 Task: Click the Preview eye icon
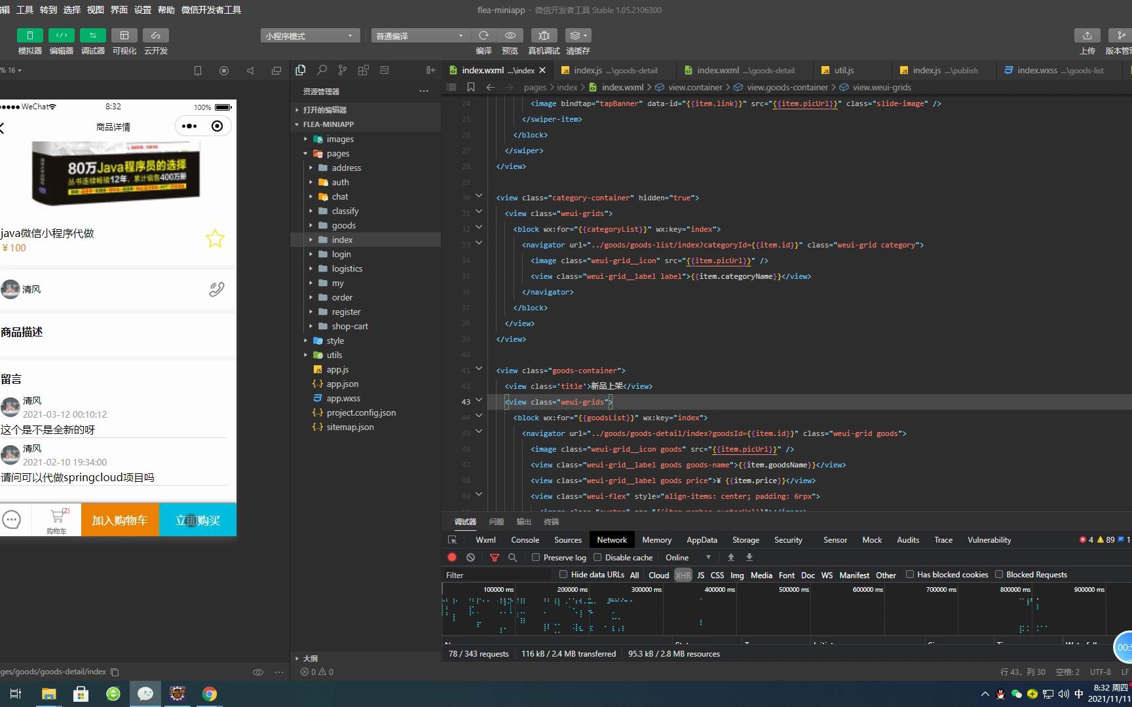pyautogui.click(x=510, y=35)
